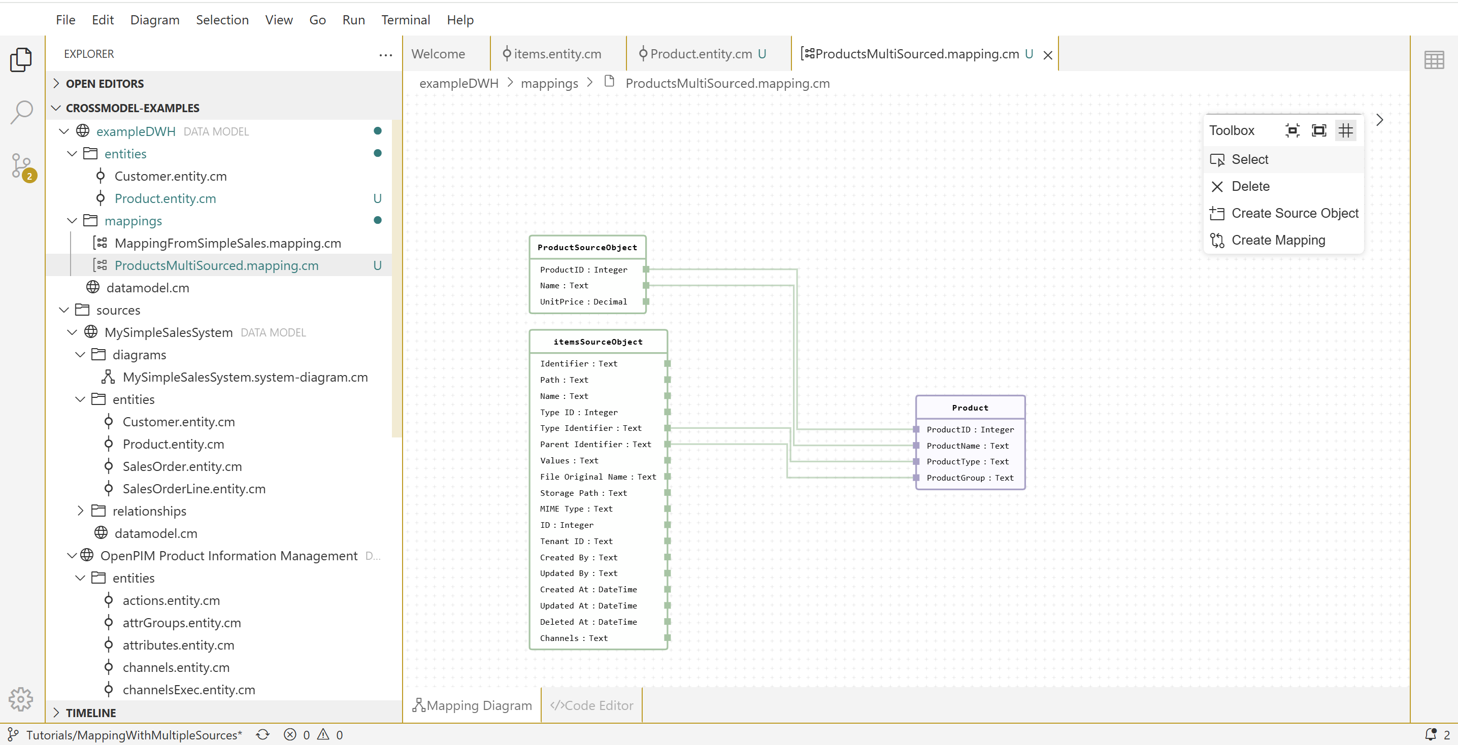The image size is (1458, 745).
Task: Open the Explorer view in activity bar
Action: coord(21,59)
